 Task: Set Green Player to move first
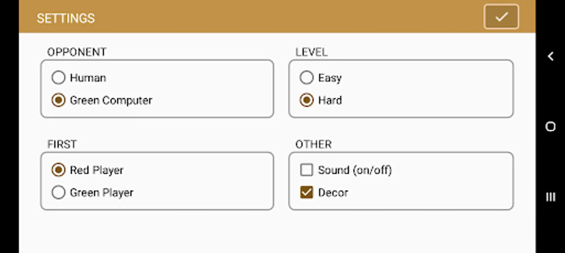58,192
